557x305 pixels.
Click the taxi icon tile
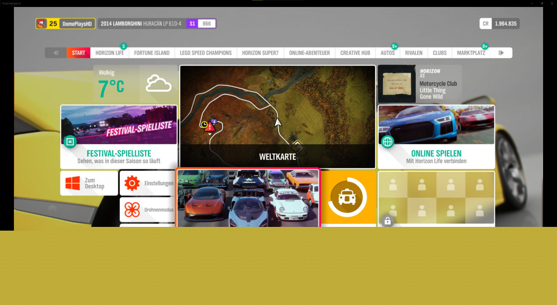click(347, 198)
